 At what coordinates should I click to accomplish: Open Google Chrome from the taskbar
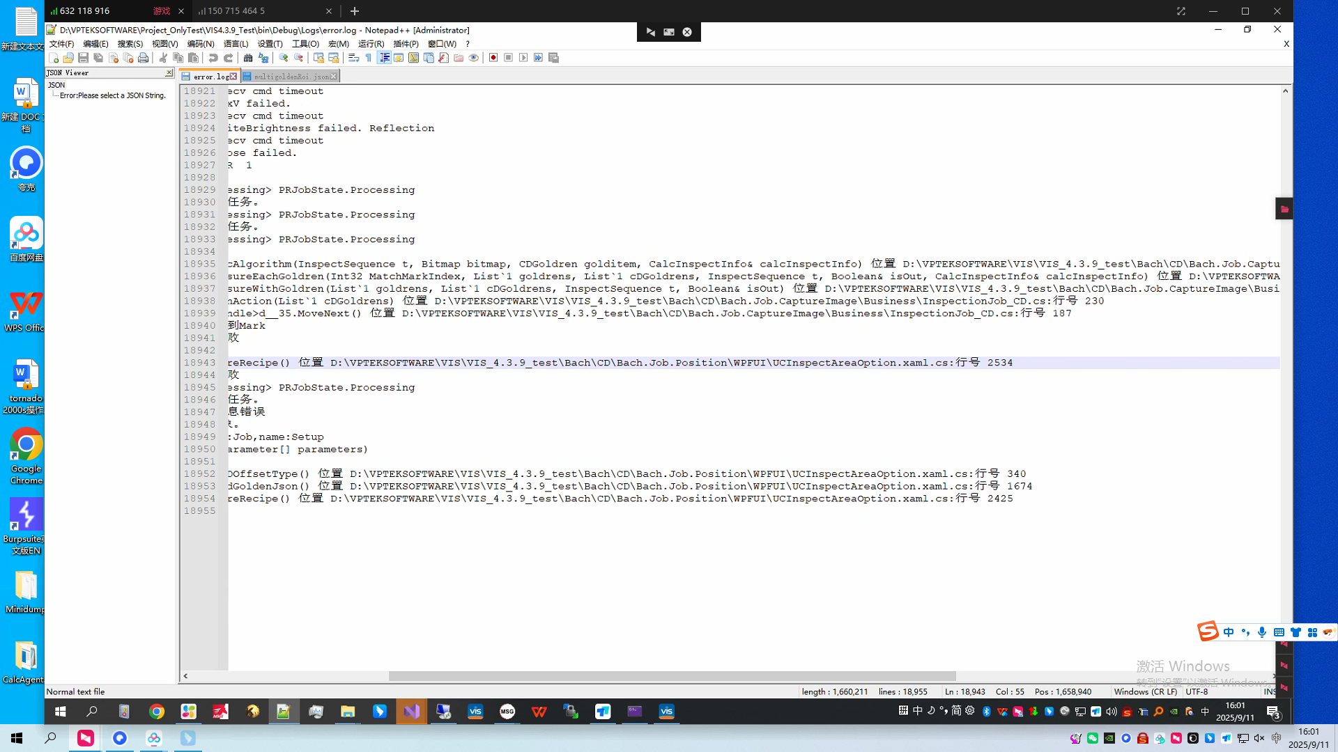[157, 711]
